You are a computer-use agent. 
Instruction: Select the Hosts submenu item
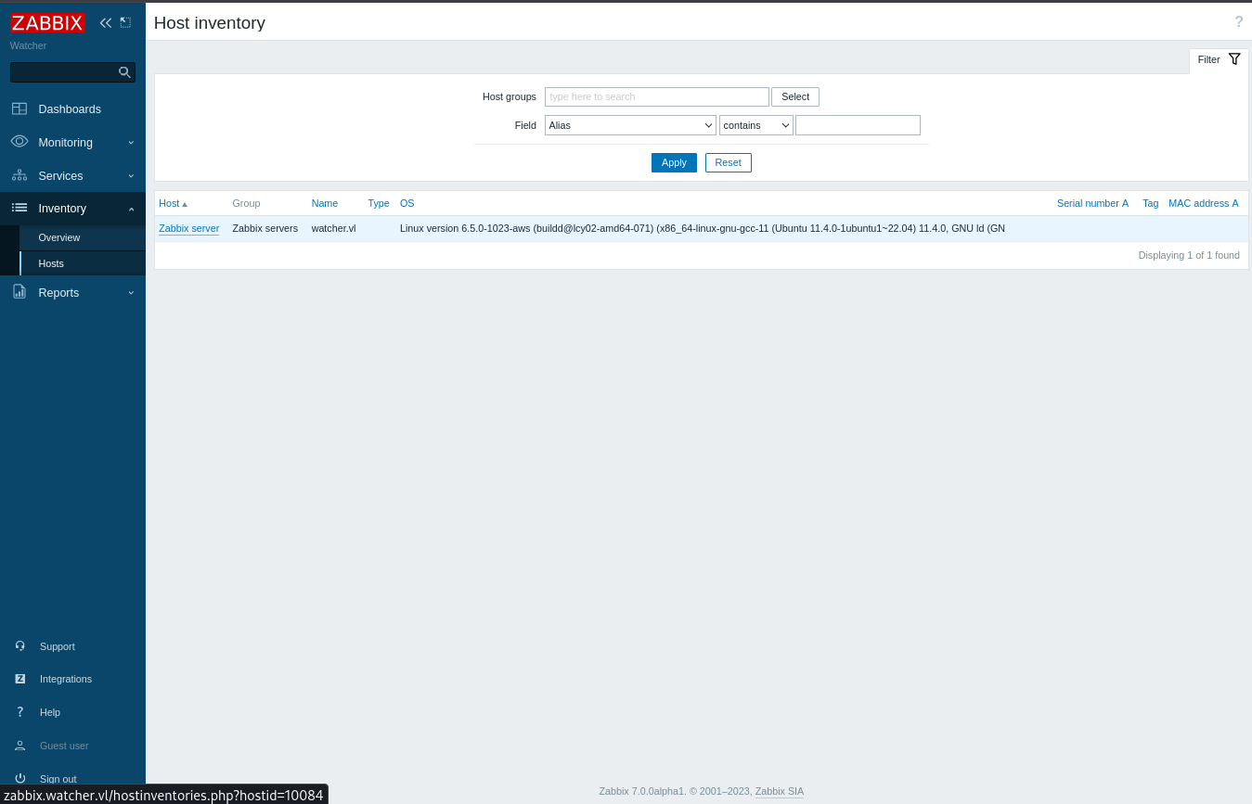pyautogui.click(x=51, y=263)
